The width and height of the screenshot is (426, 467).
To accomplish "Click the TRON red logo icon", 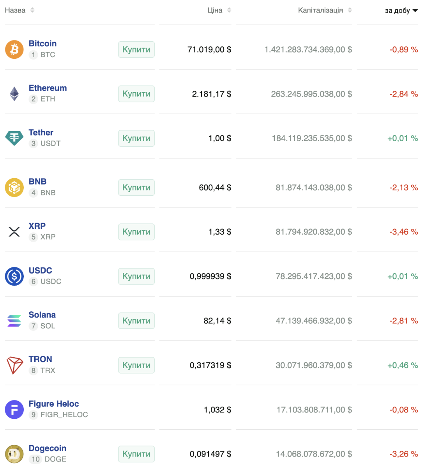I will tap(14, 365).
